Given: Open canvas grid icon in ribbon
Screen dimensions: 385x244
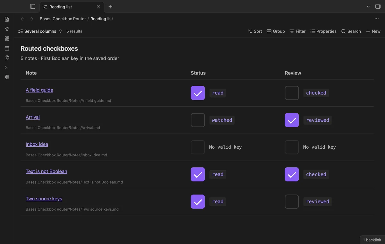Looking at the screenshot, I should pyautogui.click(x=7, y=39).
